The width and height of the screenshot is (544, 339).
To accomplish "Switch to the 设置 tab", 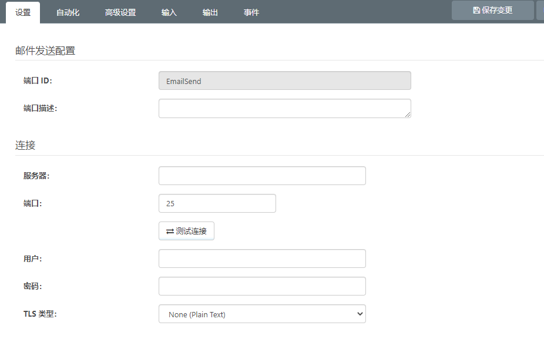I will point(23,12).
